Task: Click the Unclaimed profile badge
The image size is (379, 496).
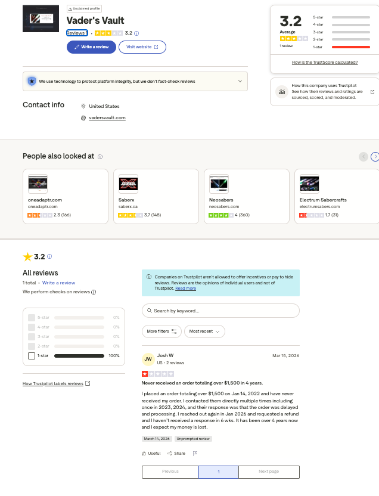Action: coord(84,8)
